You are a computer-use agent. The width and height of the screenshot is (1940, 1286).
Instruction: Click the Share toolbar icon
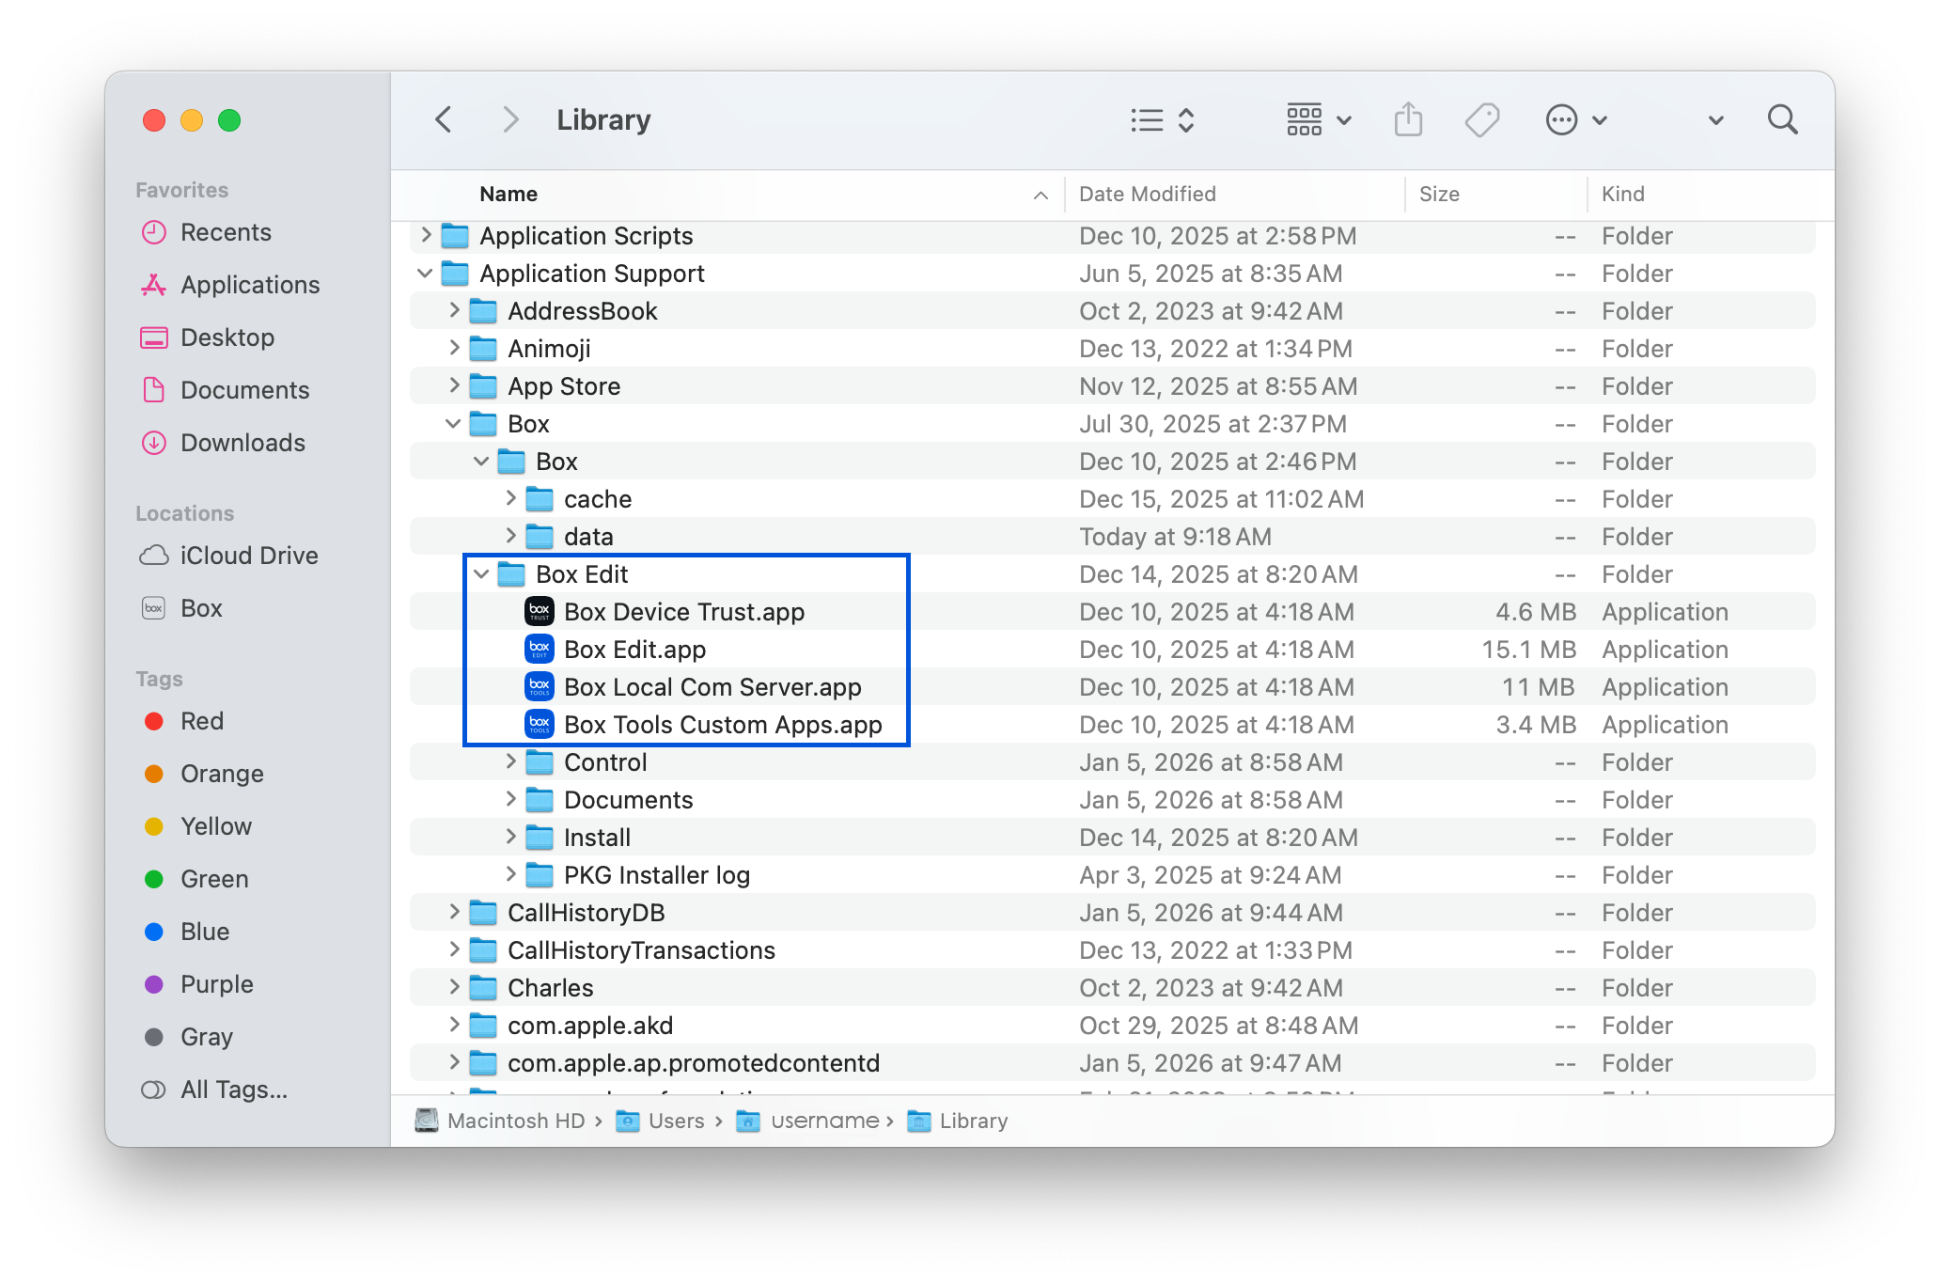pos(1407,120)
